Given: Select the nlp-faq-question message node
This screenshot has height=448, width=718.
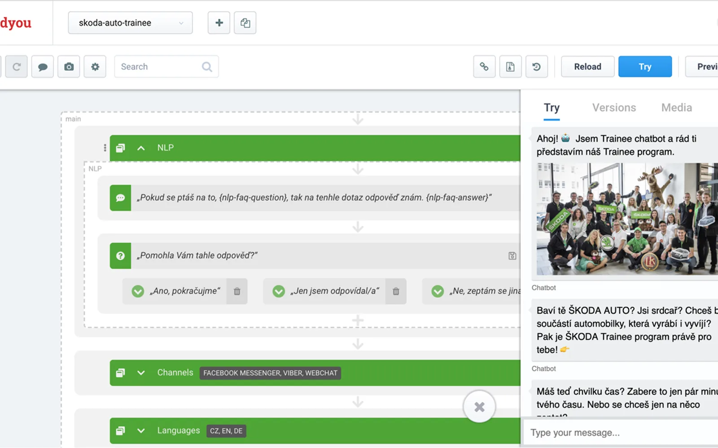Looking at the screenshot, I should pyautogui.click(x=315, y=198).
